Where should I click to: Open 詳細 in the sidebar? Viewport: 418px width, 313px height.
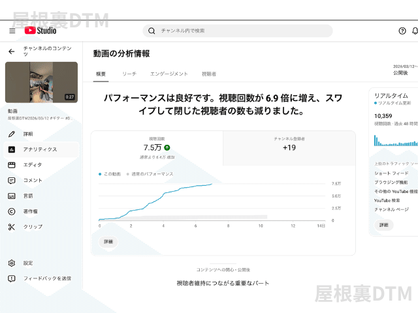click(41, 134)
